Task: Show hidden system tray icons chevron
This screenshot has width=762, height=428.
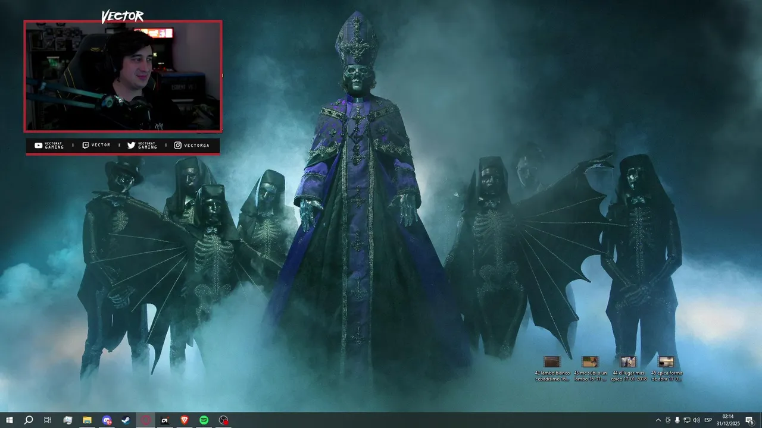Action: coord(658,420)
